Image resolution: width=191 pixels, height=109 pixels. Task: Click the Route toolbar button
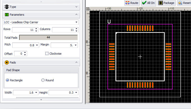coord(132,3)
